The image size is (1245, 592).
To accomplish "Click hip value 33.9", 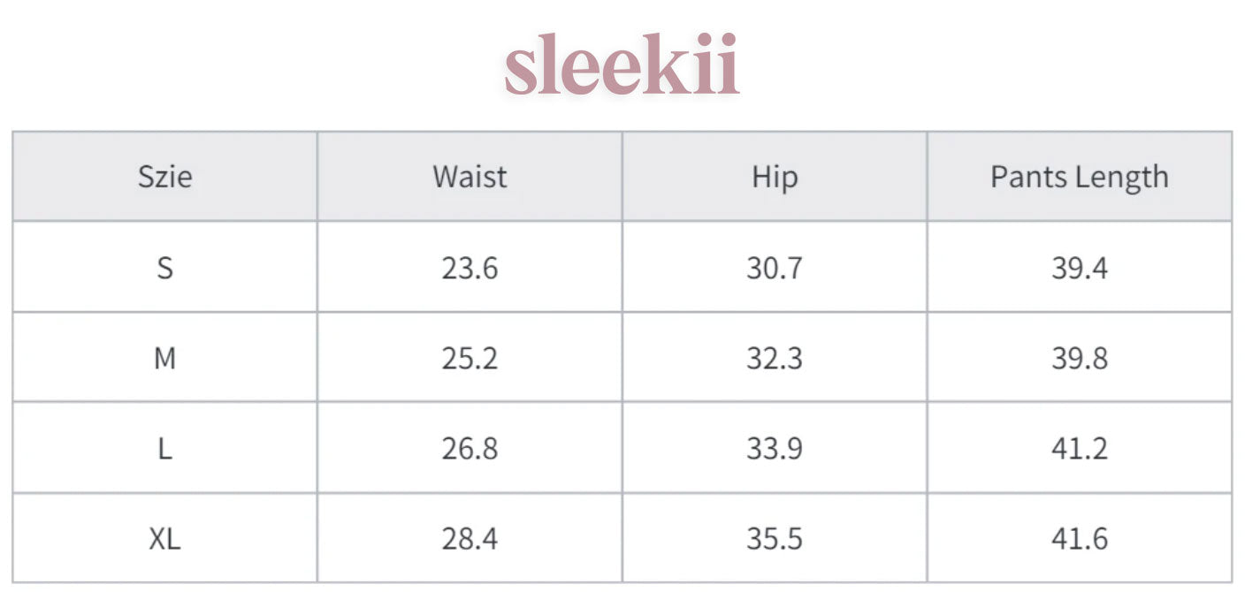I will 775,448.
